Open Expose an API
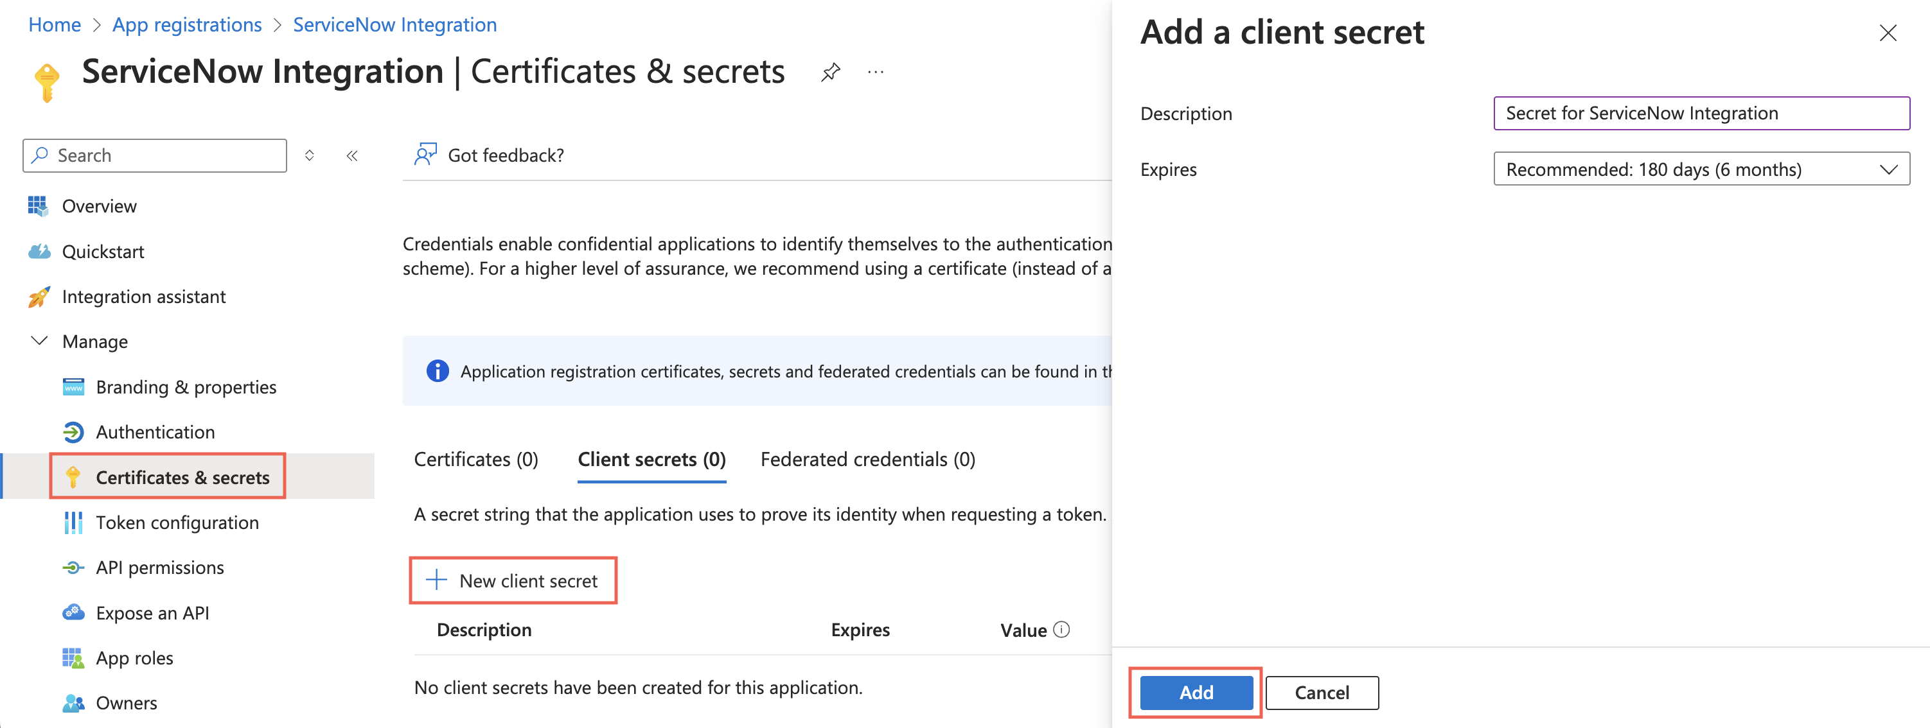Screen dimensions: 1930x728 click(152, 612)
